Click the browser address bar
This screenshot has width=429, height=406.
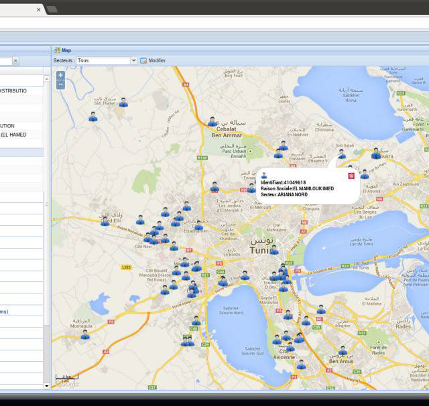214,23
